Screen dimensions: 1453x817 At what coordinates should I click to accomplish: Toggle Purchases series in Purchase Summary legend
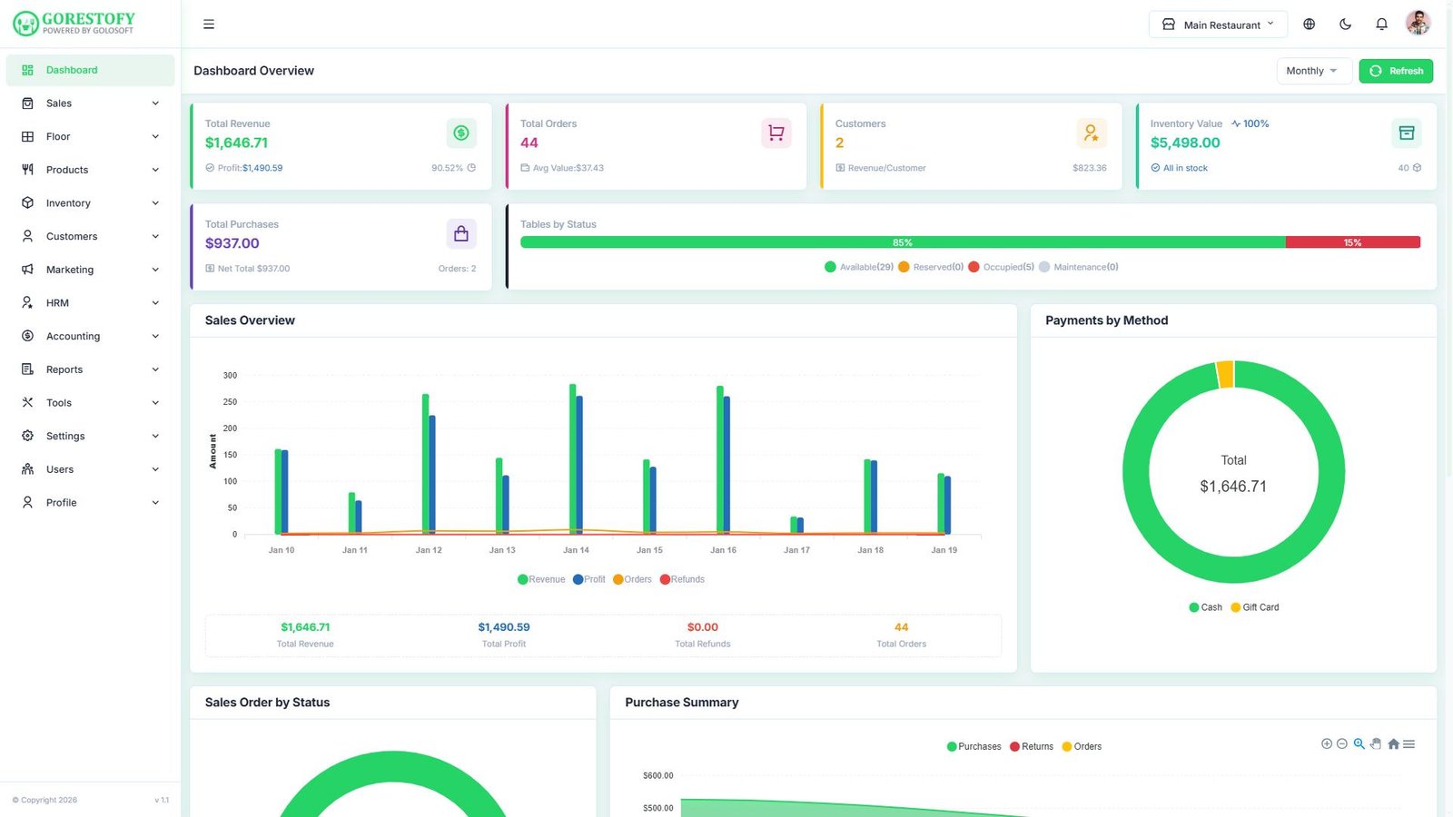pos(974,746)
